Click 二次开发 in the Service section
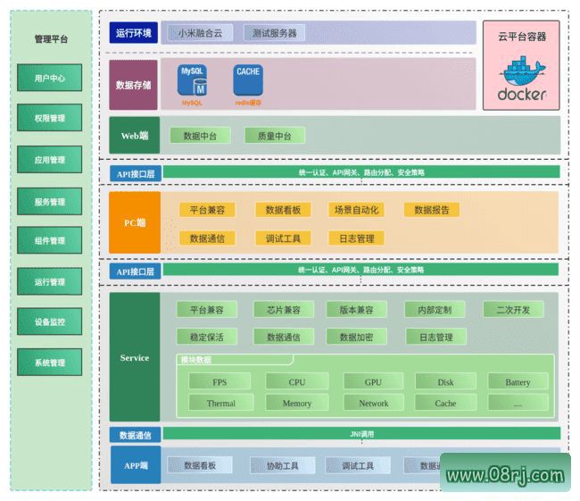 pos(513,310)
